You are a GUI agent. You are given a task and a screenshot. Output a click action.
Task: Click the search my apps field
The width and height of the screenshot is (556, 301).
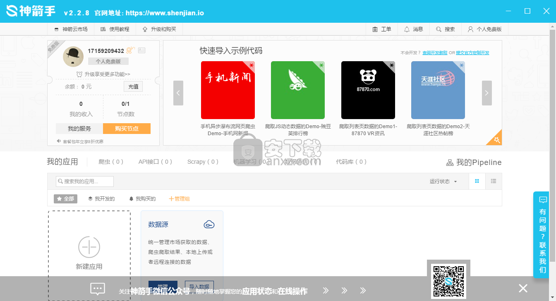point(85,181)
